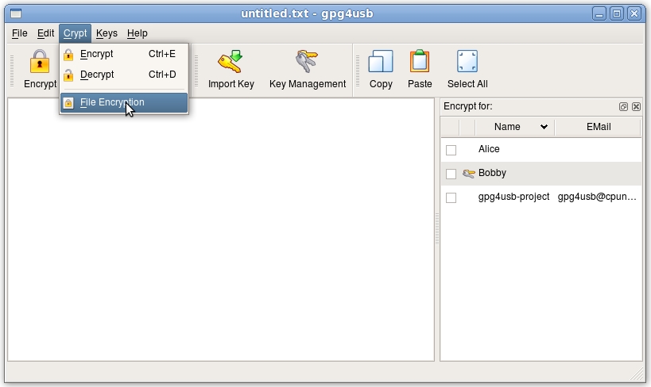Click the window resize grip

(x=637, y=374)
